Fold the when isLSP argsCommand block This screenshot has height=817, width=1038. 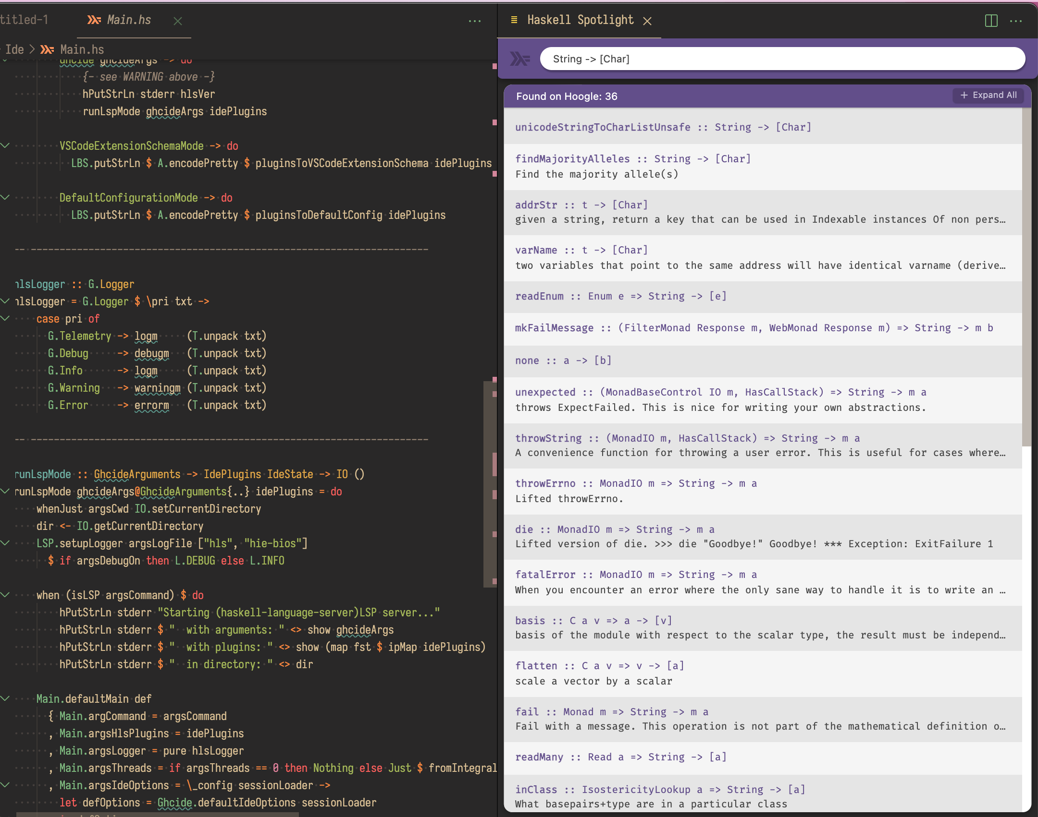(x=5, y=595)
